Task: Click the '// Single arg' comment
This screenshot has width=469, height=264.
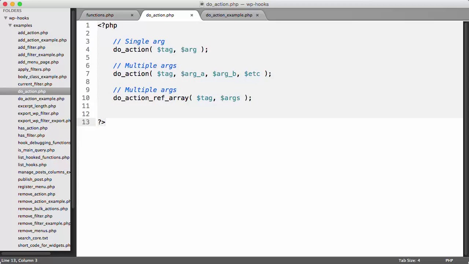Action: pos(139,41)
